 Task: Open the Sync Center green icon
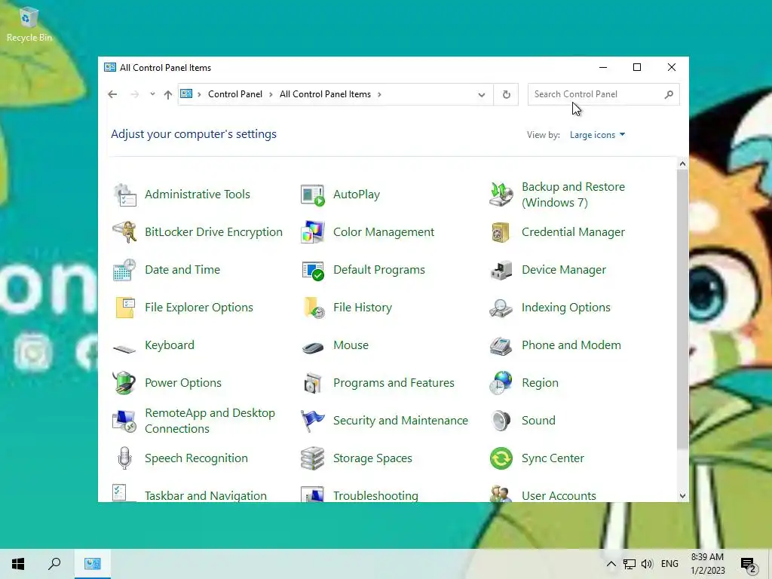point(501,458)
